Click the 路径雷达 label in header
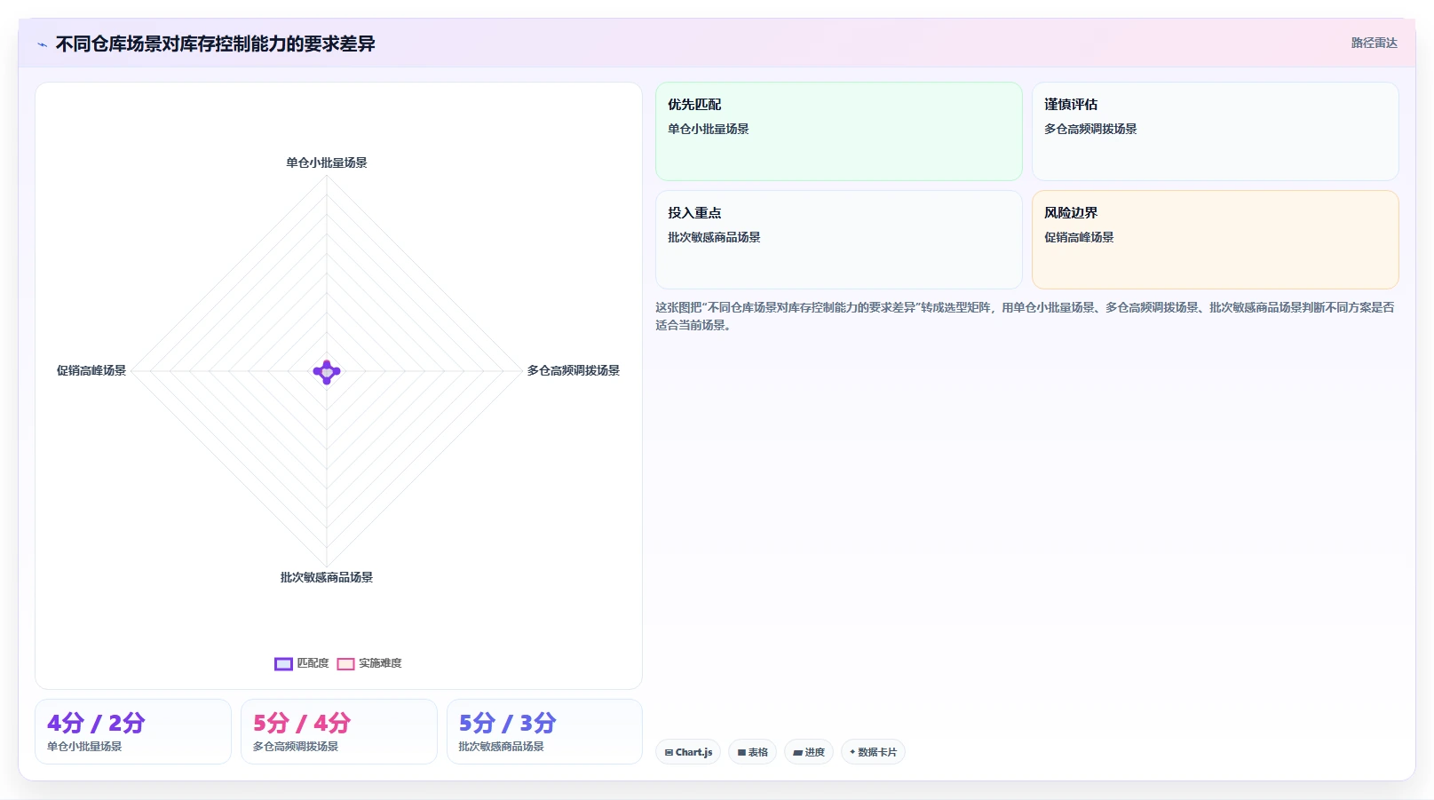 1374,43
